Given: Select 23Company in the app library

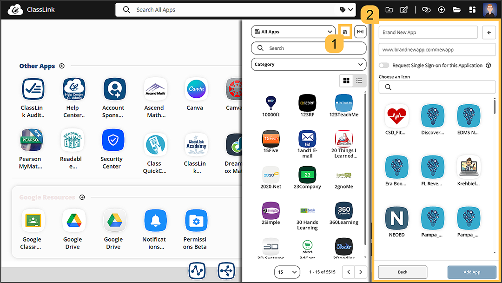Looking at the screenshot, I should [307, 175].
